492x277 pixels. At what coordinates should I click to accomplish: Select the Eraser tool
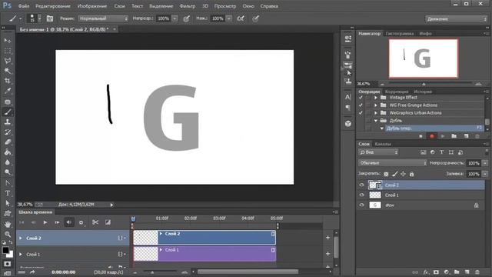pos(8,142)
